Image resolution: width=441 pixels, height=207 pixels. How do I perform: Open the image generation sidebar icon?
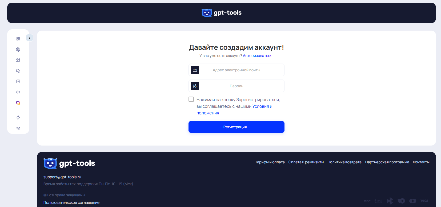[x=18, y=81]
